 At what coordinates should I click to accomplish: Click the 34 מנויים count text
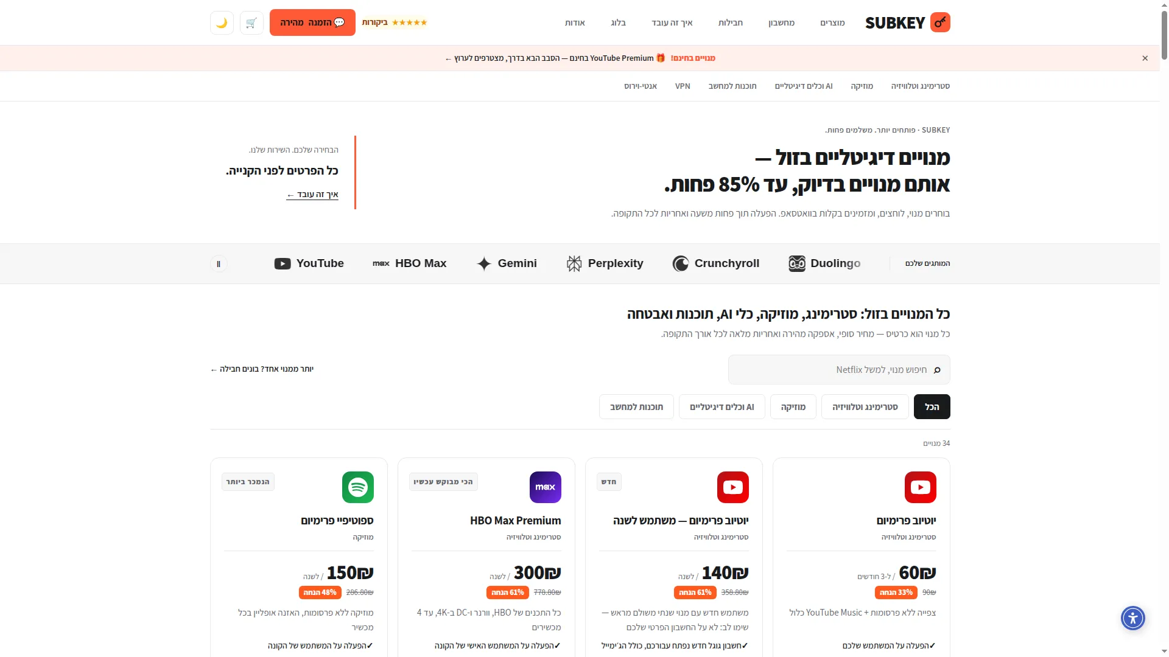click(936, 443)
